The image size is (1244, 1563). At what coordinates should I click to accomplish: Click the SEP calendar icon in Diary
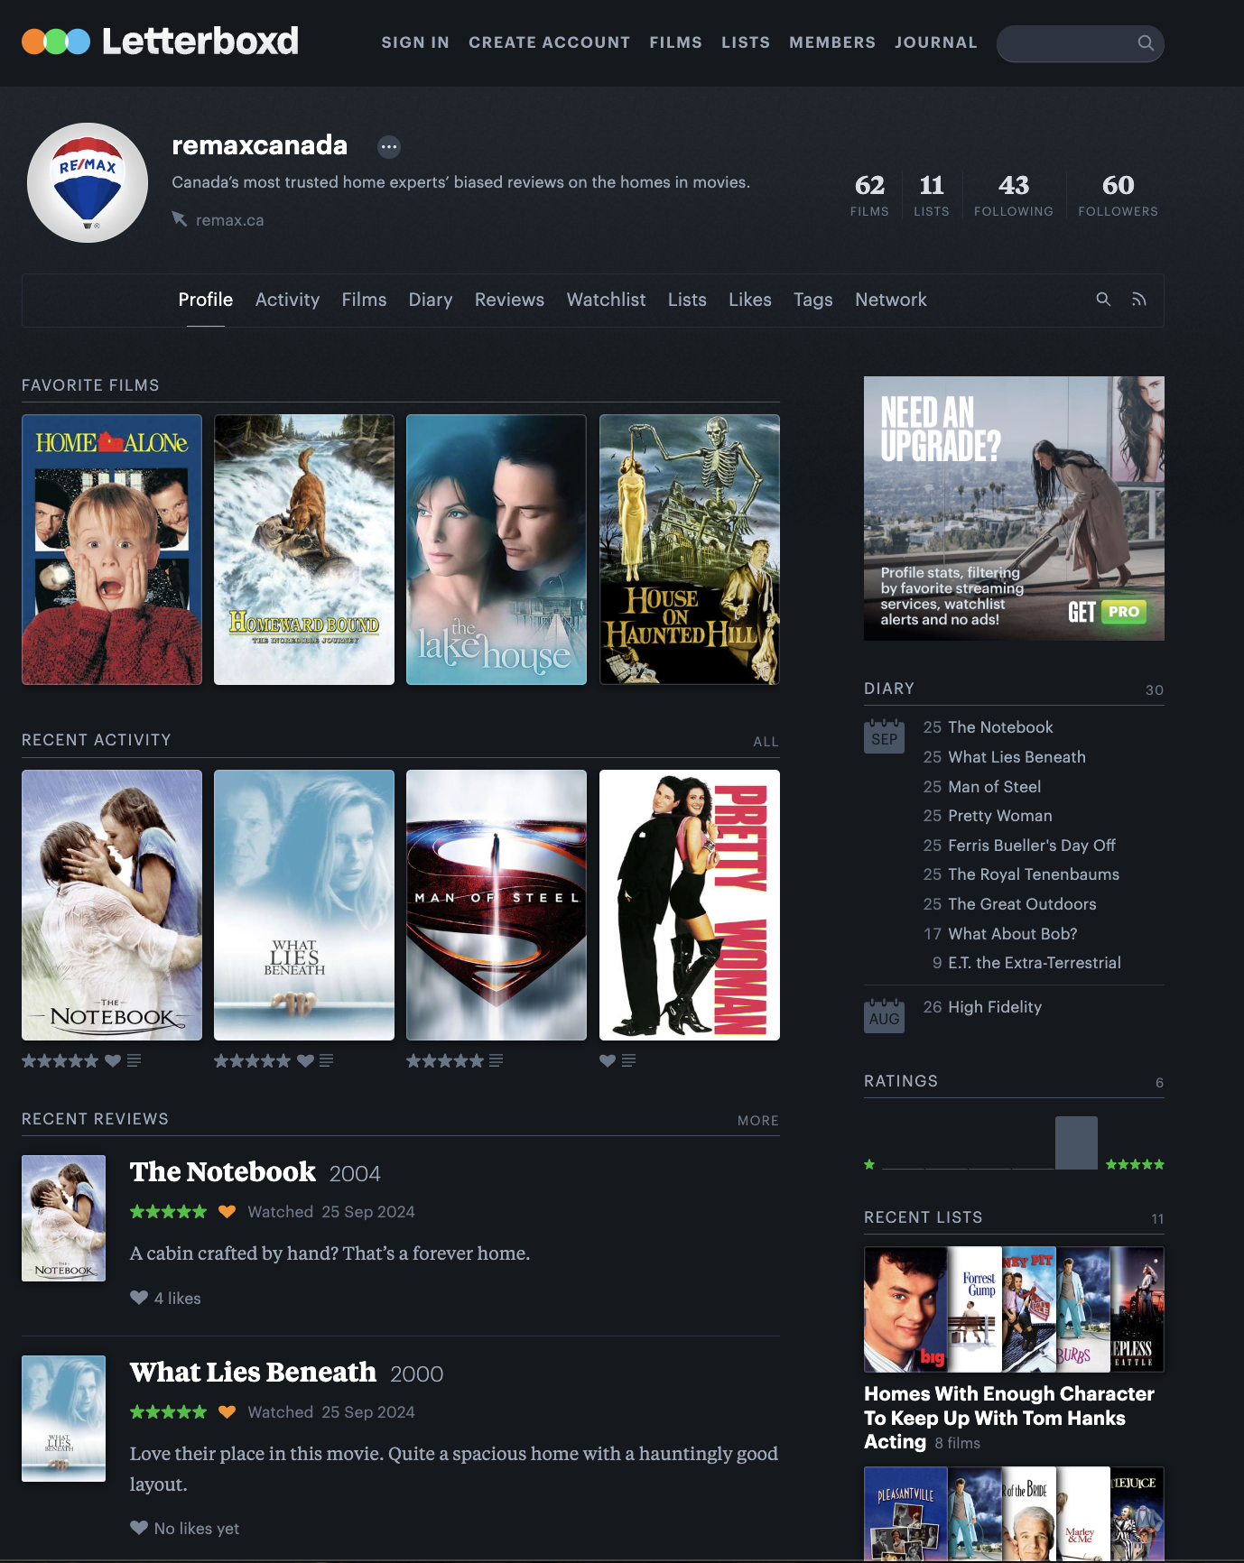[884, 736]
